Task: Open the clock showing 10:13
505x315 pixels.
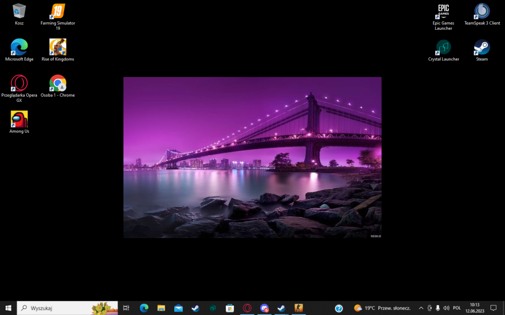Action: pyautogui.click(x=474, y=308)
